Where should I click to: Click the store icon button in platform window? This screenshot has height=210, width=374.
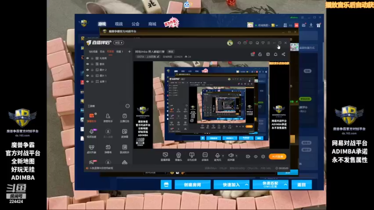point(166,184)
